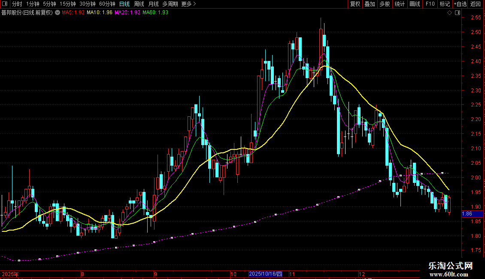Click the MA10: 1.96 indicator label
Viewport: 485px width, 279px height.
99,12
